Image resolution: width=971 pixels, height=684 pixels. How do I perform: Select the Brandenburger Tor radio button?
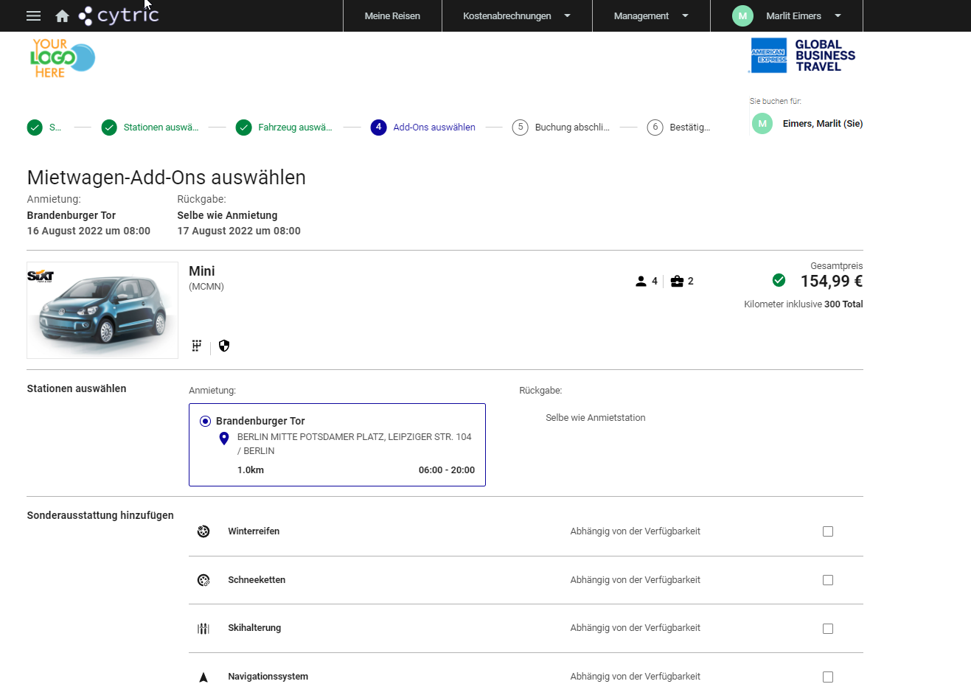[206, 422]
